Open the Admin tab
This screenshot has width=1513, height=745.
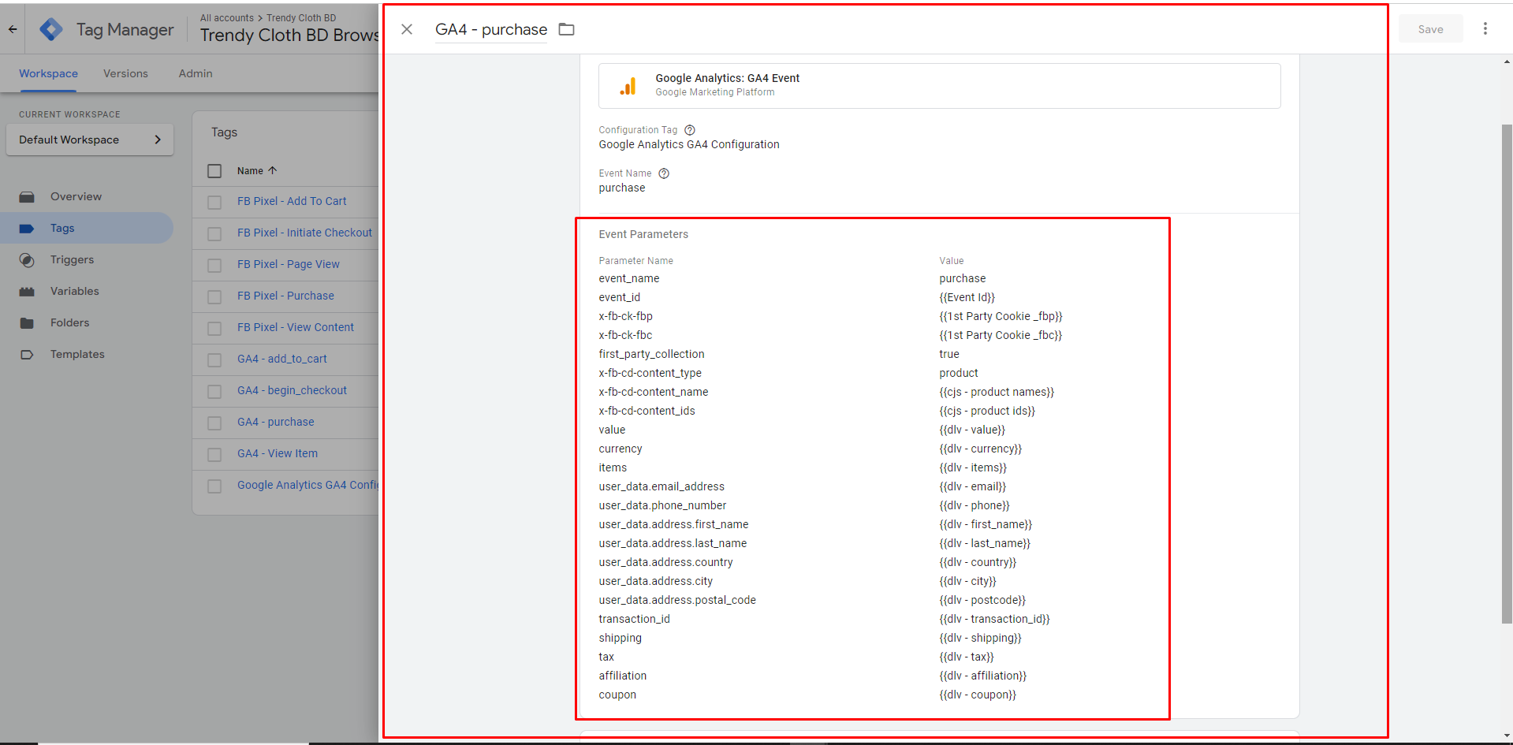195,73
